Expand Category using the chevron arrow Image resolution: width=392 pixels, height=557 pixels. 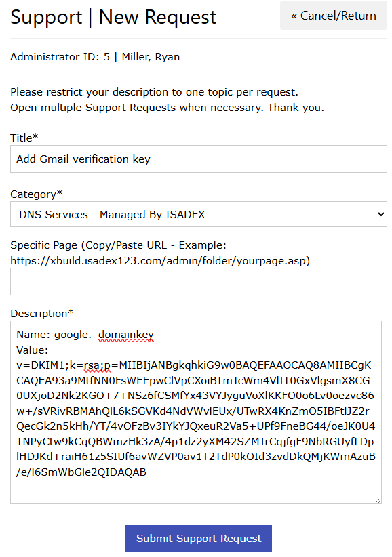pos(380,214)
